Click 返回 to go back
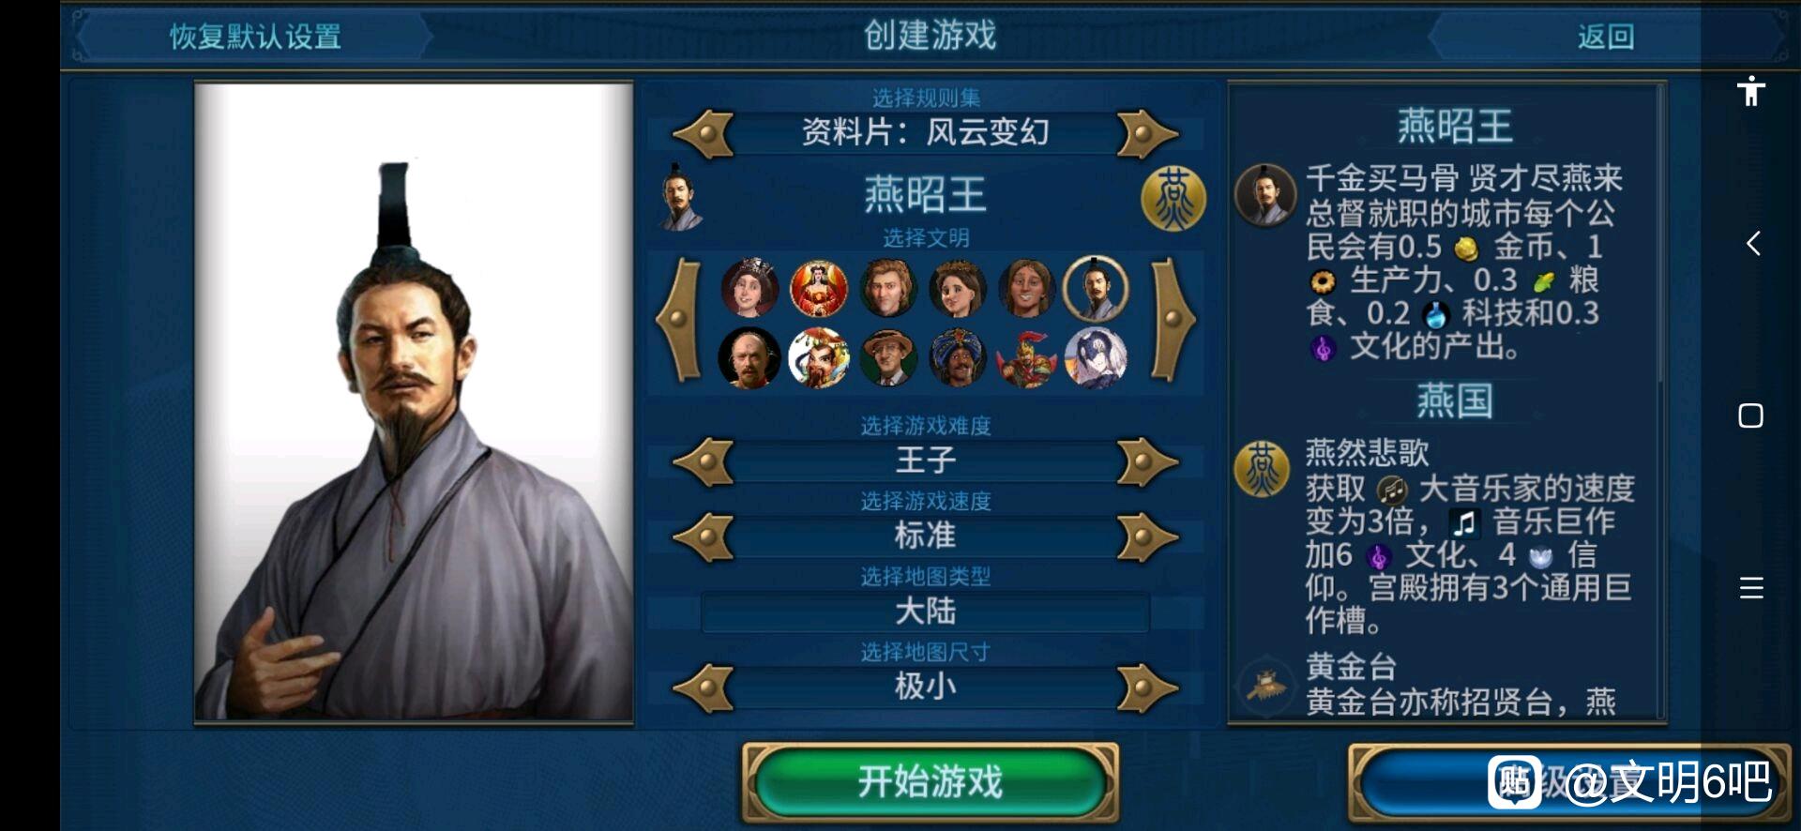 click(x=1605, y=37)
